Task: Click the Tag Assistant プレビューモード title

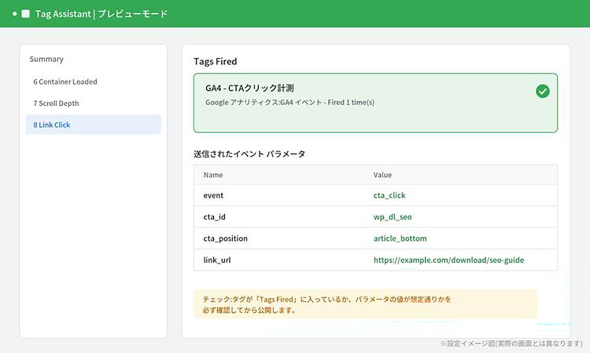Action: pyautogui.click(x=101, y=14)
